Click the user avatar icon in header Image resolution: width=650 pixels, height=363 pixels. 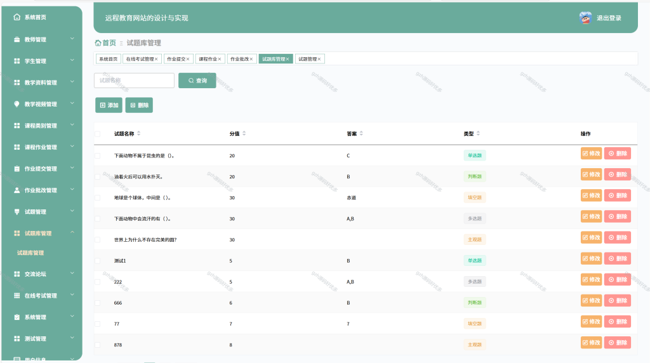pyautogui.click(x=585, y=18)
